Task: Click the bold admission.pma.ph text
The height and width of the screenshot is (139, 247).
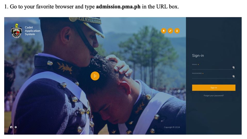Action: (x=118, y=7)
